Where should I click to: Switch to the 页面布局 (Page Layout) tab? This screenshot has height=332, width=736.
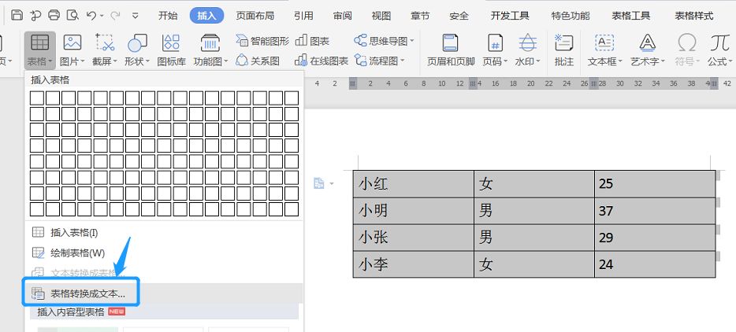255,16
